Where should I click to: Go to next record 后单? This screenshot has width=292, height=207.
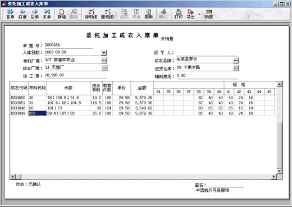[35, 14]
